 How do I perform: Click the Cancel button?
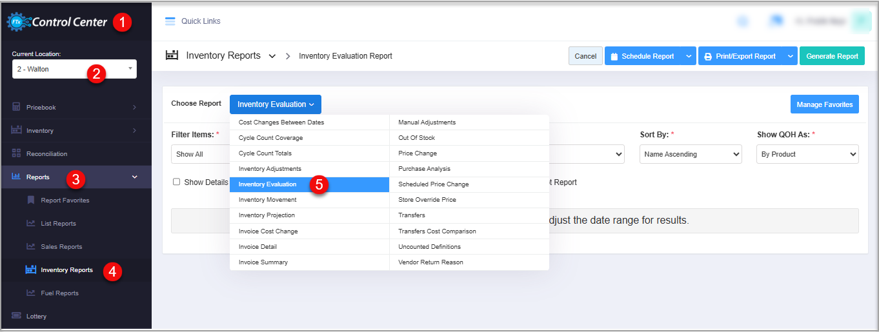click(x=585, y=56)
